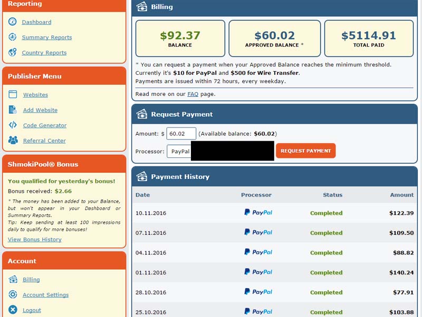
Task: Click the Request Payment header icon
Action: pos(142,114)
